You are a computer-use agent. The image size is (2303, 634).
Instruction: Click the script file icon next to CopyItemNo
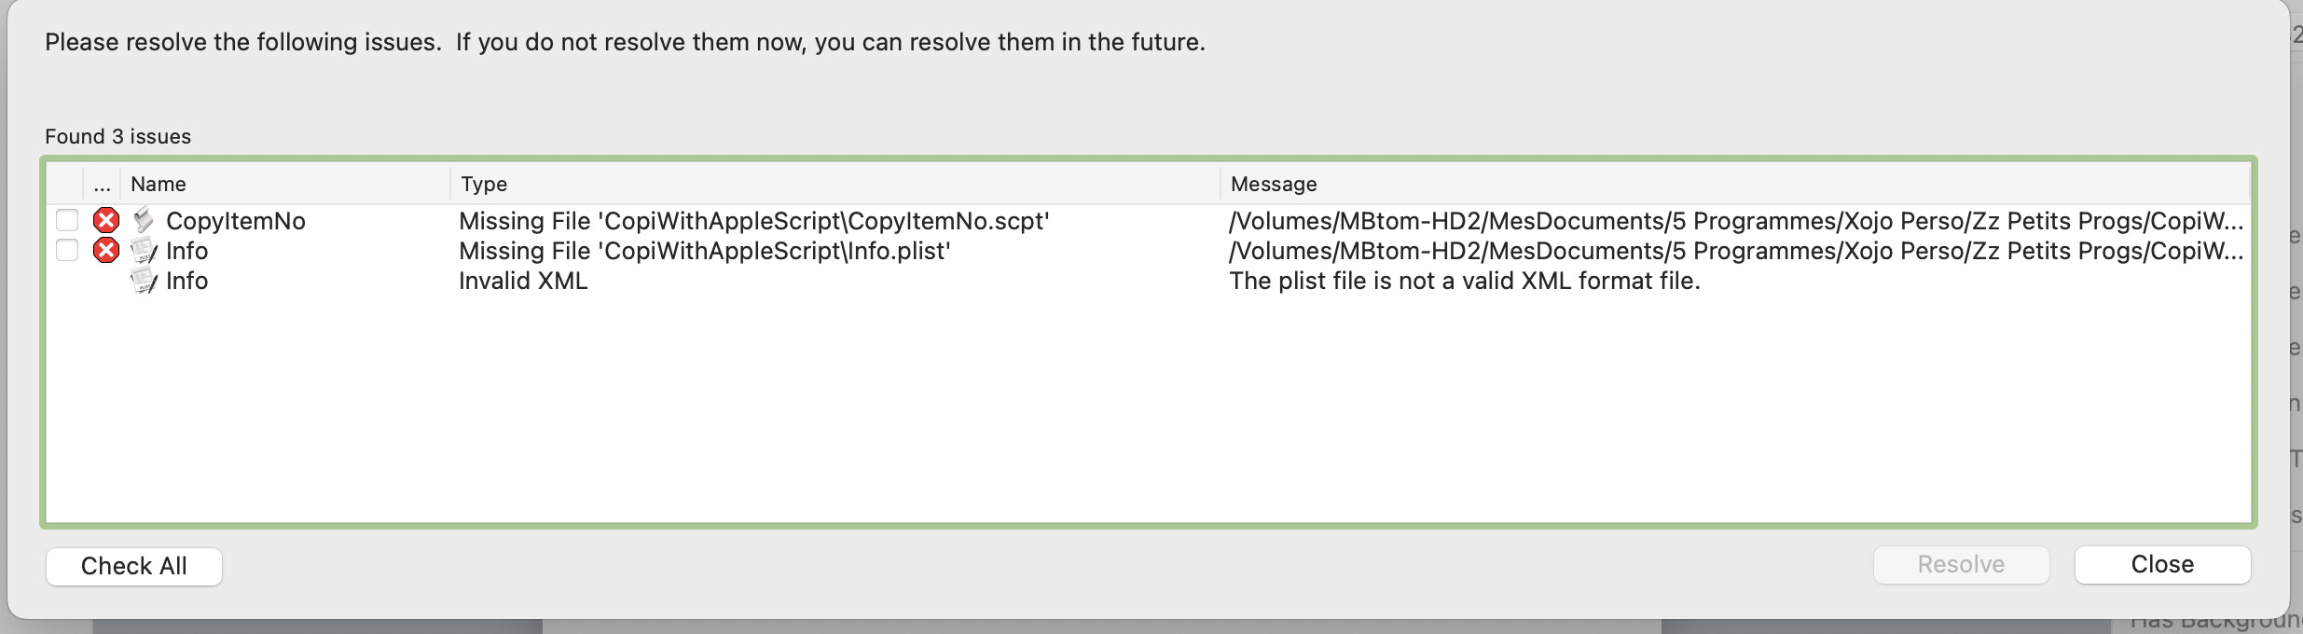point(144,221)
